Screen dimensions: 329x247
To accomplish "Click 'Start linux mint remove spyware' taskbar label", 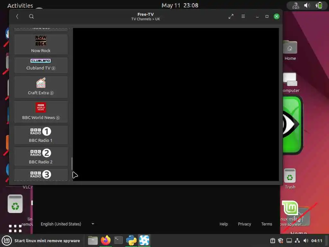I will click(47, 241).
